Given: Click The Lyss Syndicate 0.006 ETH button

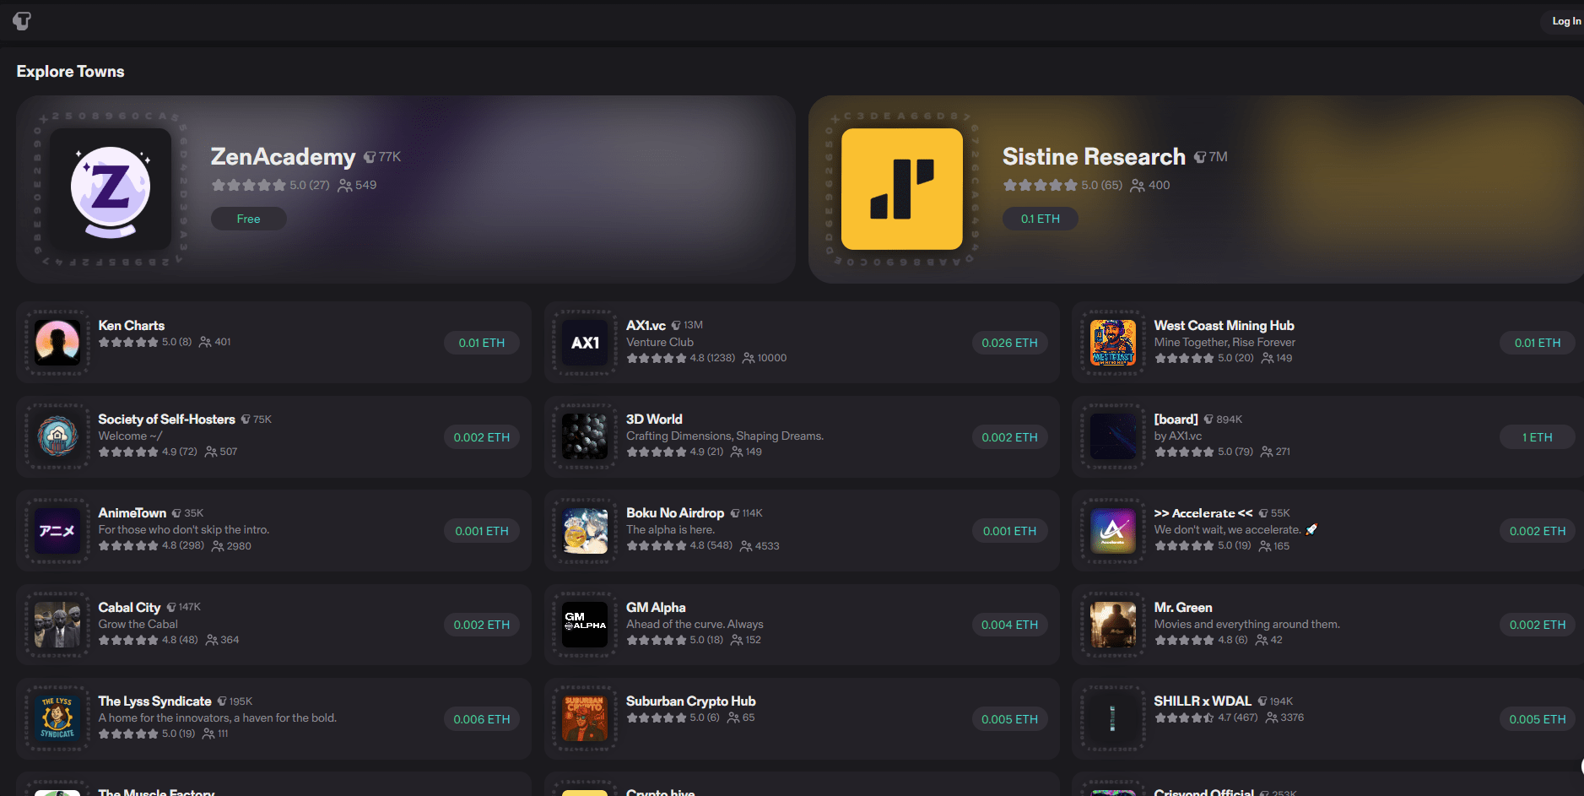Looking at the screenshot, I should (481, 719).
